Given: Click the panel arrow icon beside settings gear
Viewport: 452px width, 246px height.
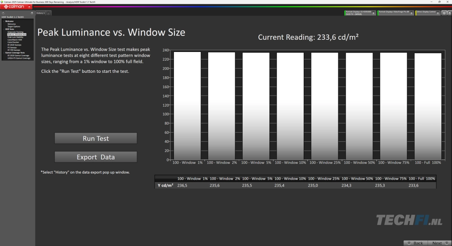Looking at the screenshot, I should click(449, 13).
